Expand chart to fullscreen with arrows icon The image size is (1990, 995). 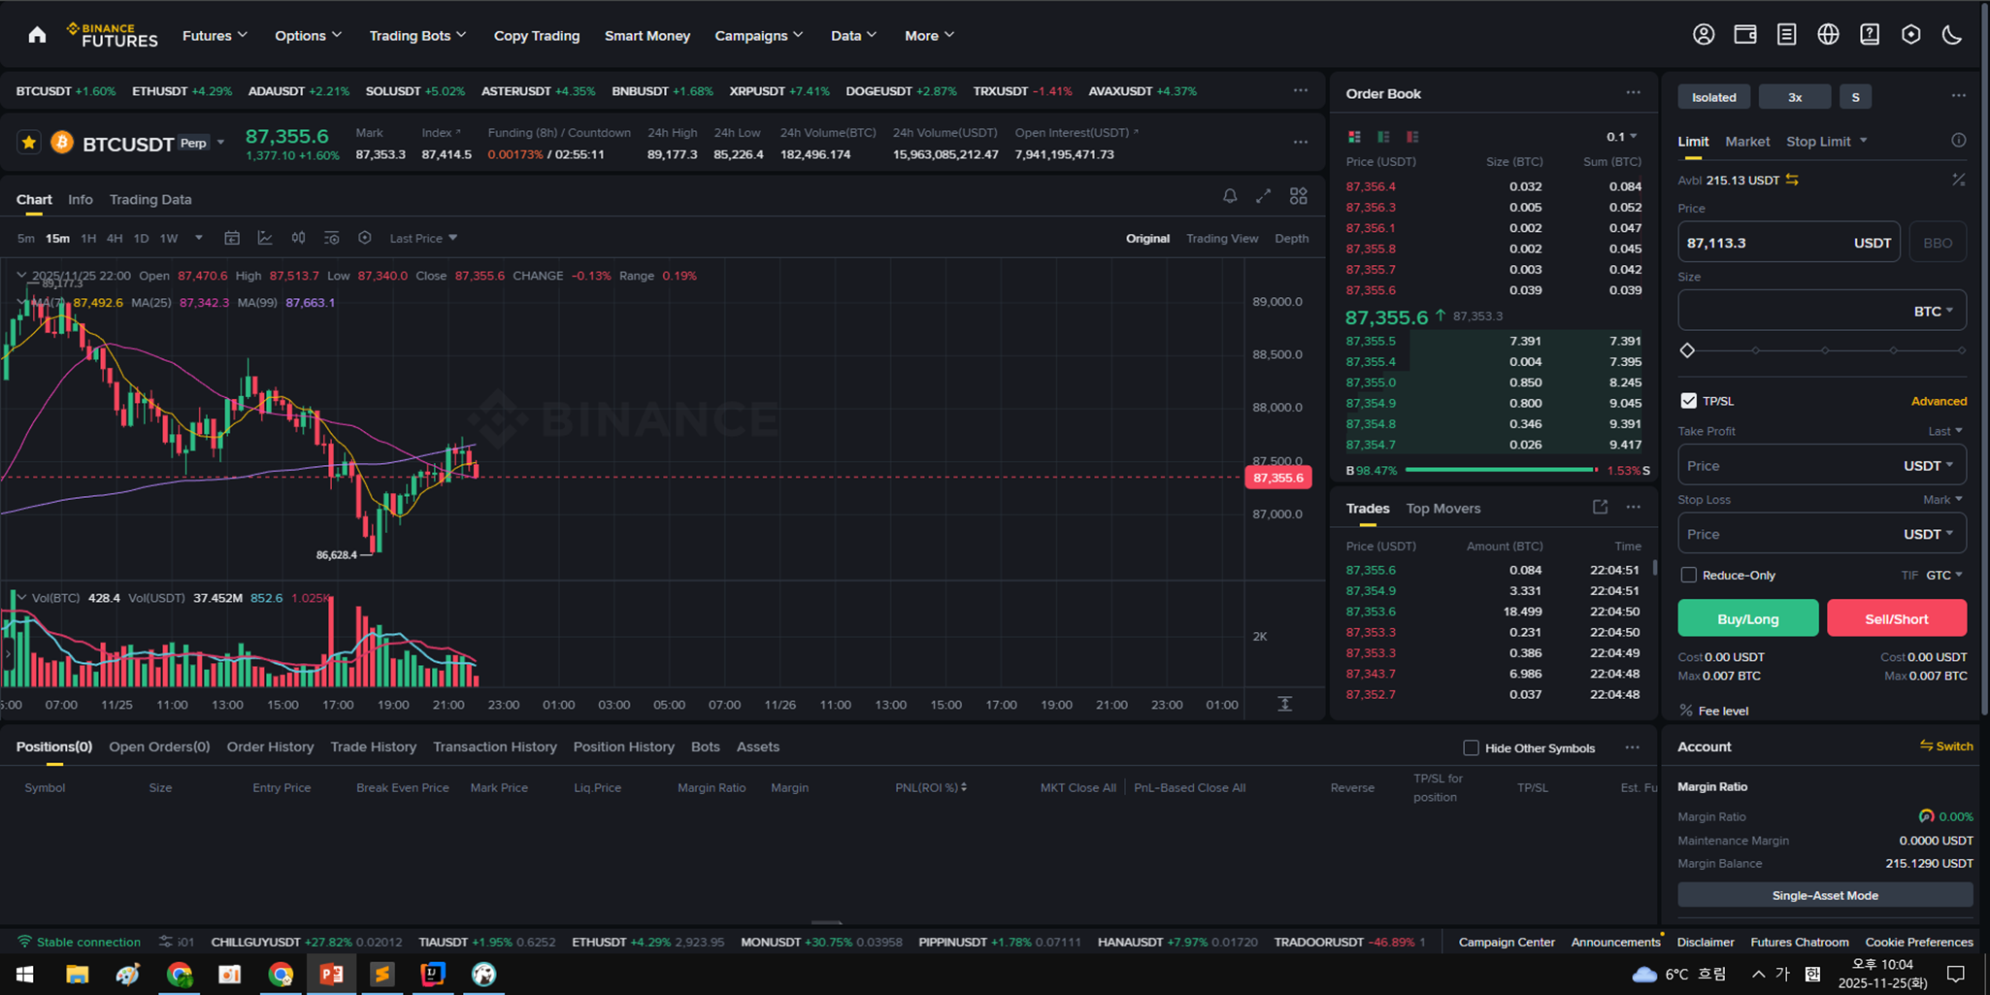[1263, 196]
